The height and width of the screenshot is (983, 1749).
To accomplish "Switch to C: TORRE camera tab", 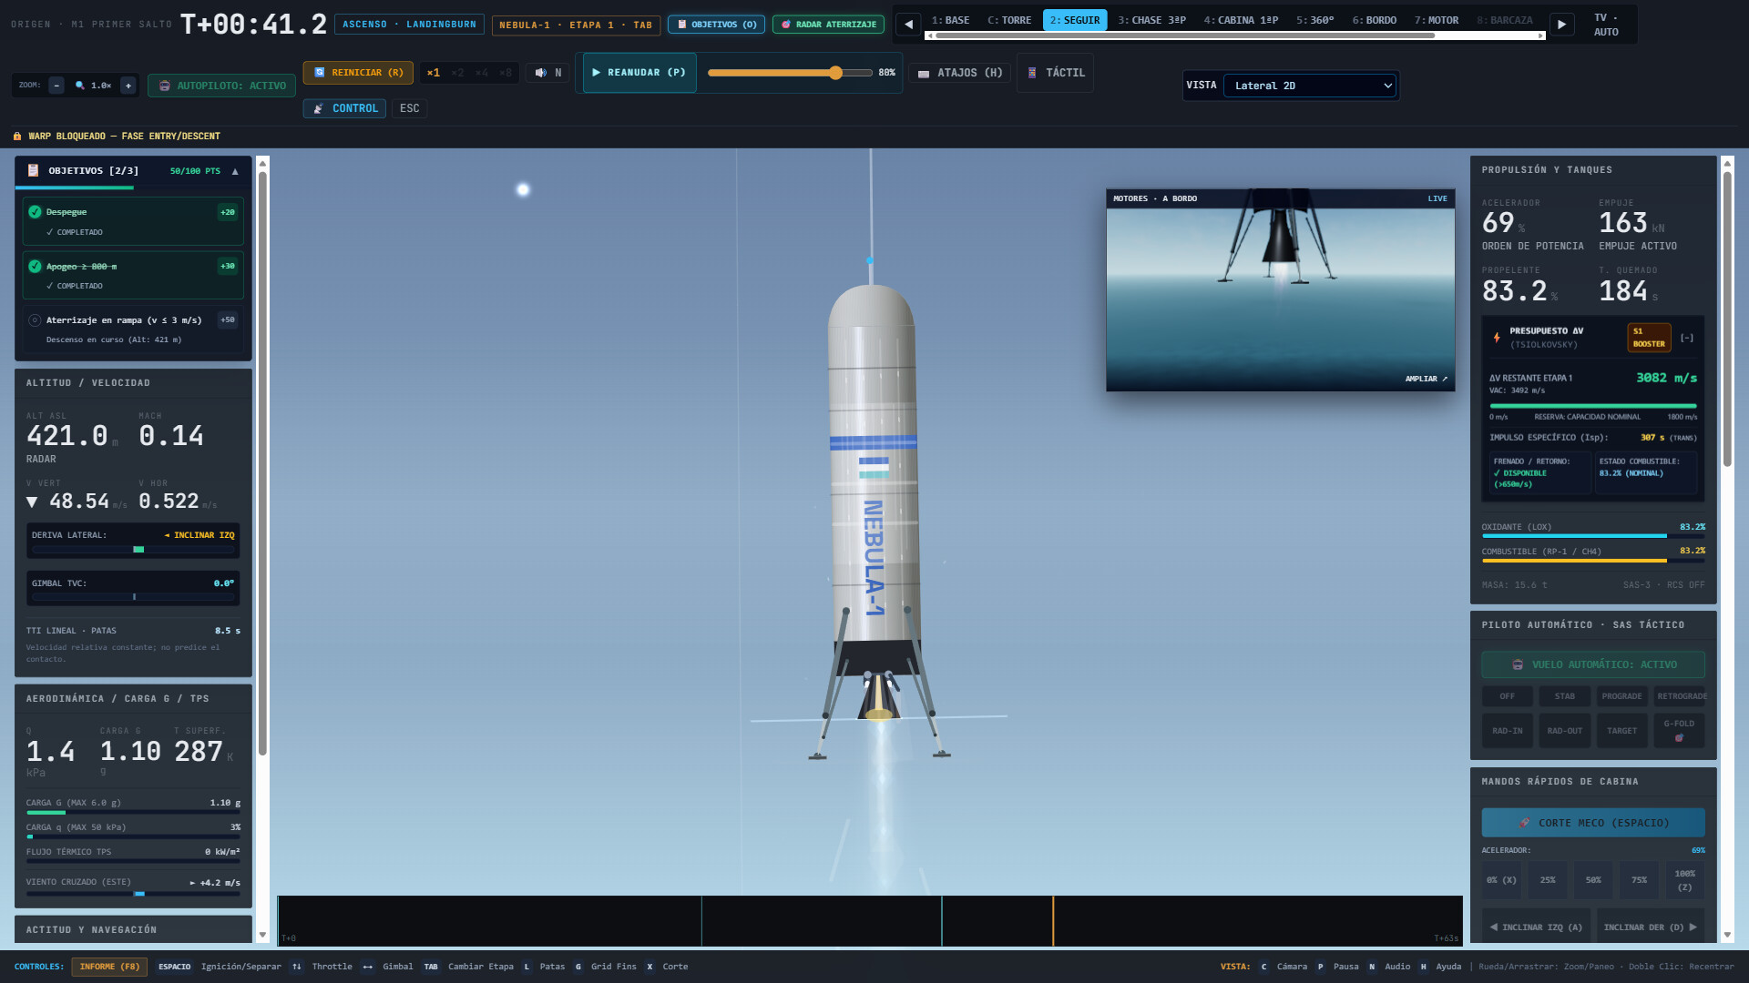I will [x=1009, y=20].
